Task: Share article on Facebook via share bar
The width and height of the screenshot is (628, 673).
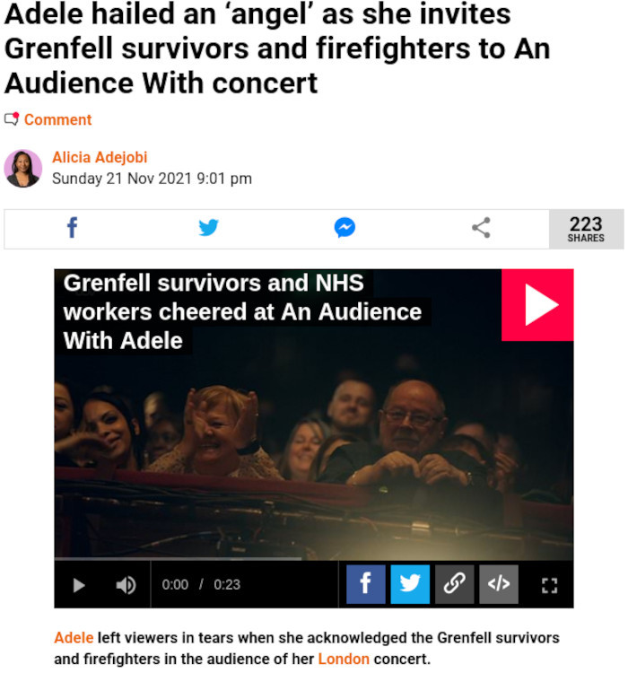Action: coord(73,228)
